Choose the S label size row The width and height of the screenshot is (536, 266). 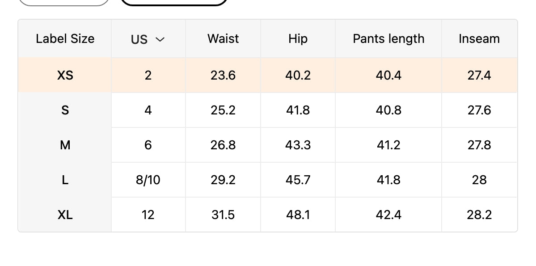click(65, 110)
